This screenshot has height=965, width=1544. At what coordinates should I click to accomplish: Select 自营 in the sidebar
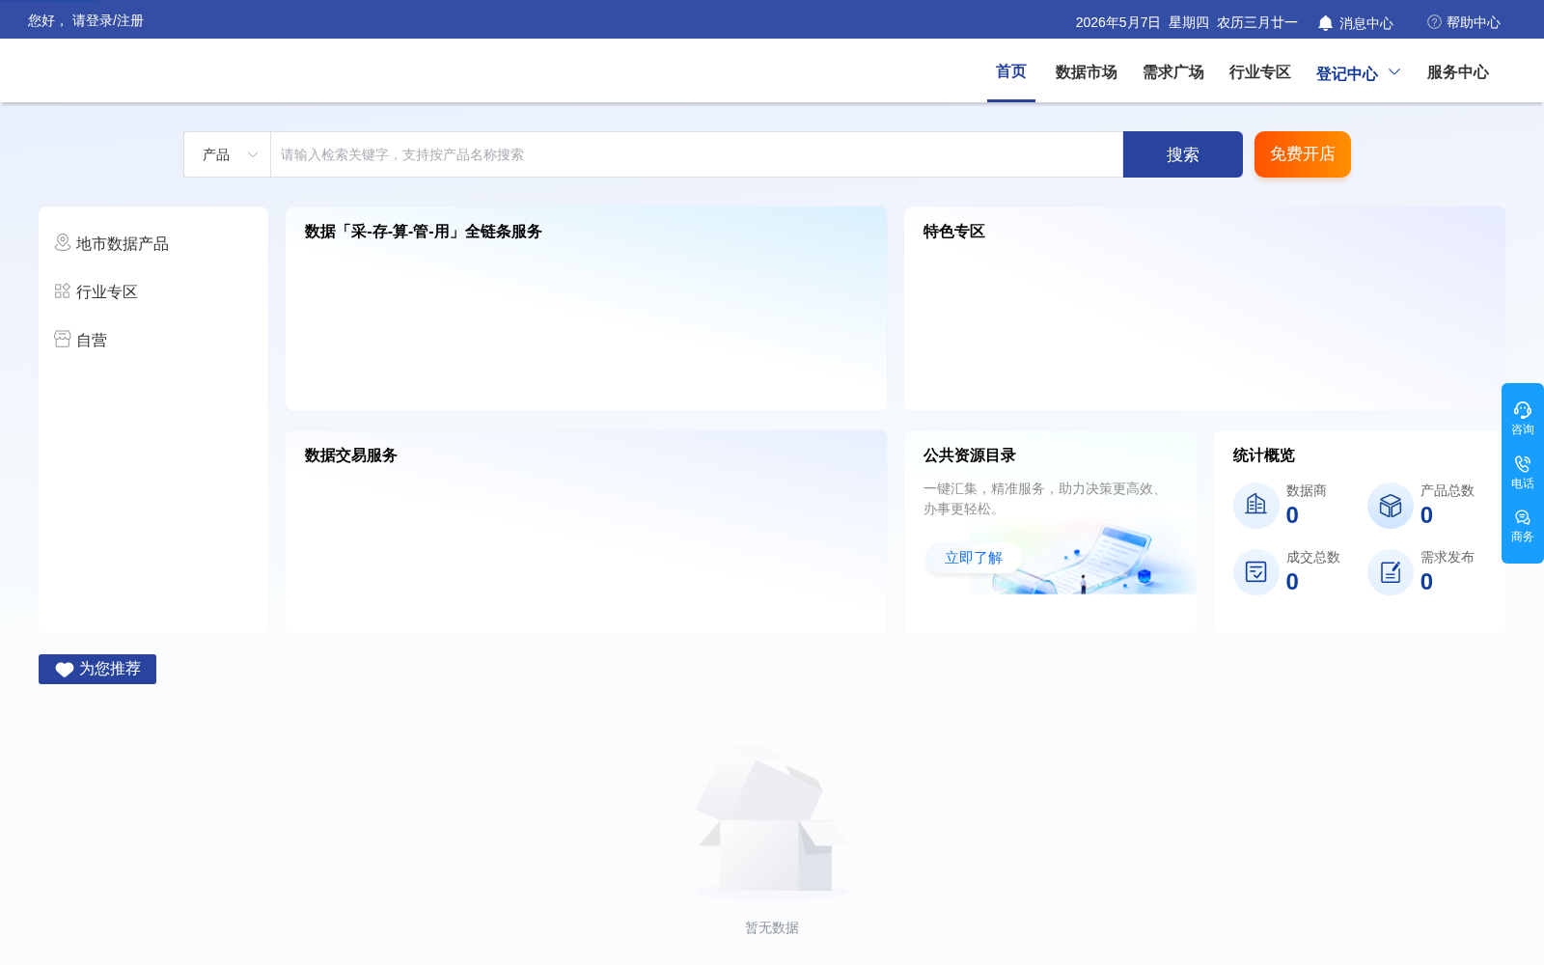pos(92,340)
